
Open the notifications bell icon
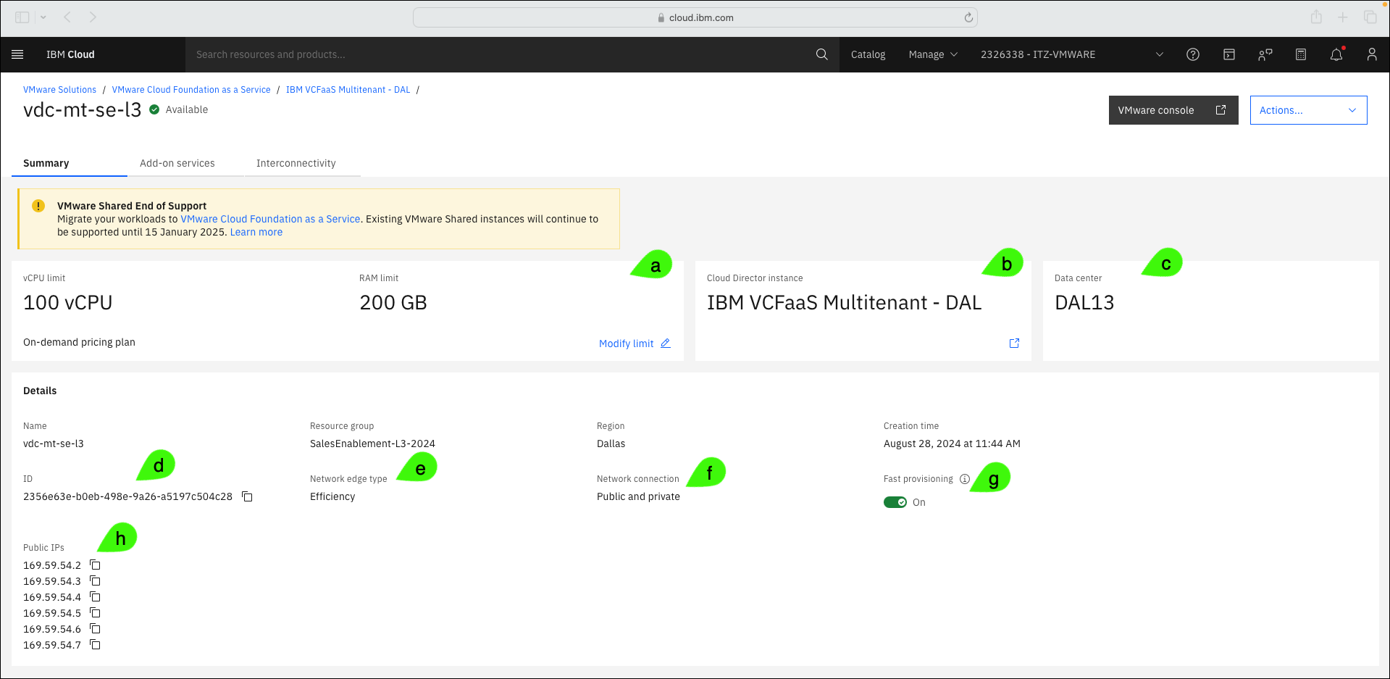pos(1336,54)
